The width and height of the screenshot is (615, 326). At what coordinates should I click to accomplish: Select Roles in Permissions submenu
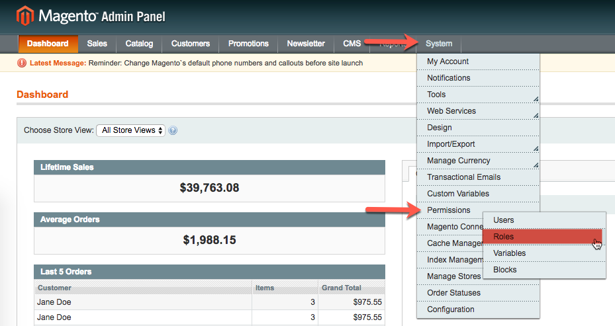pos(542,237)
